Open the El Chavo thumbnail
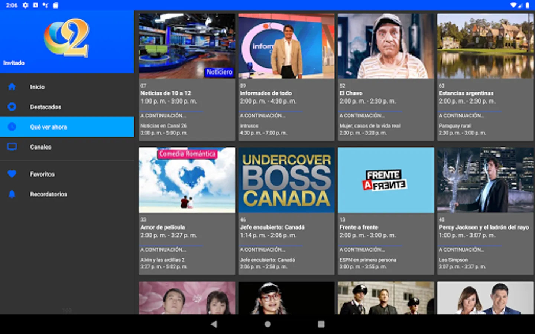Image resolution: width=535 pixels, height=334 pixels. pos(386,46)
